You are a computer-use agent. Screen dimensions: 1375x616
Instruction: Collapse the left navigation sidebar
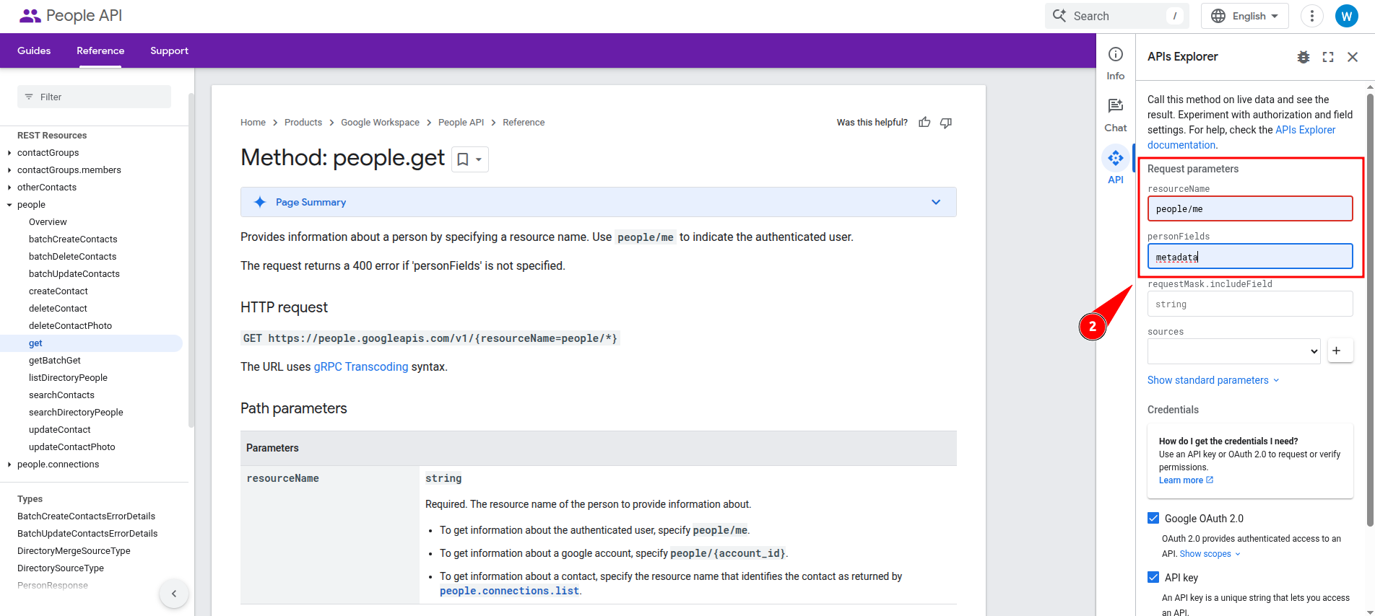click(174, 594)
